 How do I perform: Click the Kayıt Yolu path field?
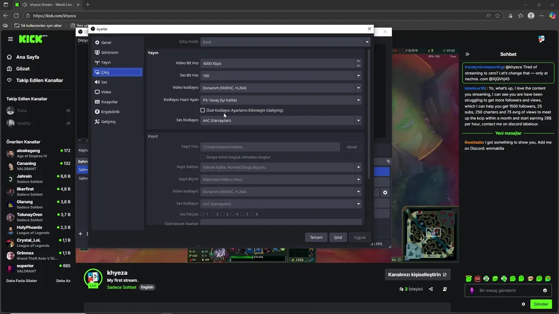270,147
